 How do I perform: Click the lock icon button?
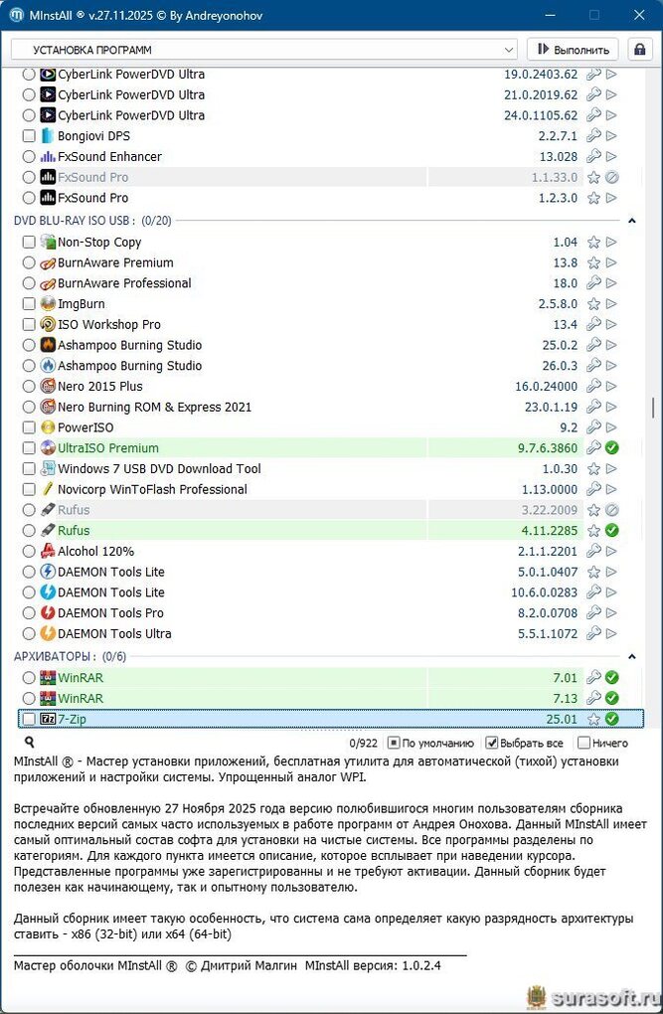click(639, 50)
